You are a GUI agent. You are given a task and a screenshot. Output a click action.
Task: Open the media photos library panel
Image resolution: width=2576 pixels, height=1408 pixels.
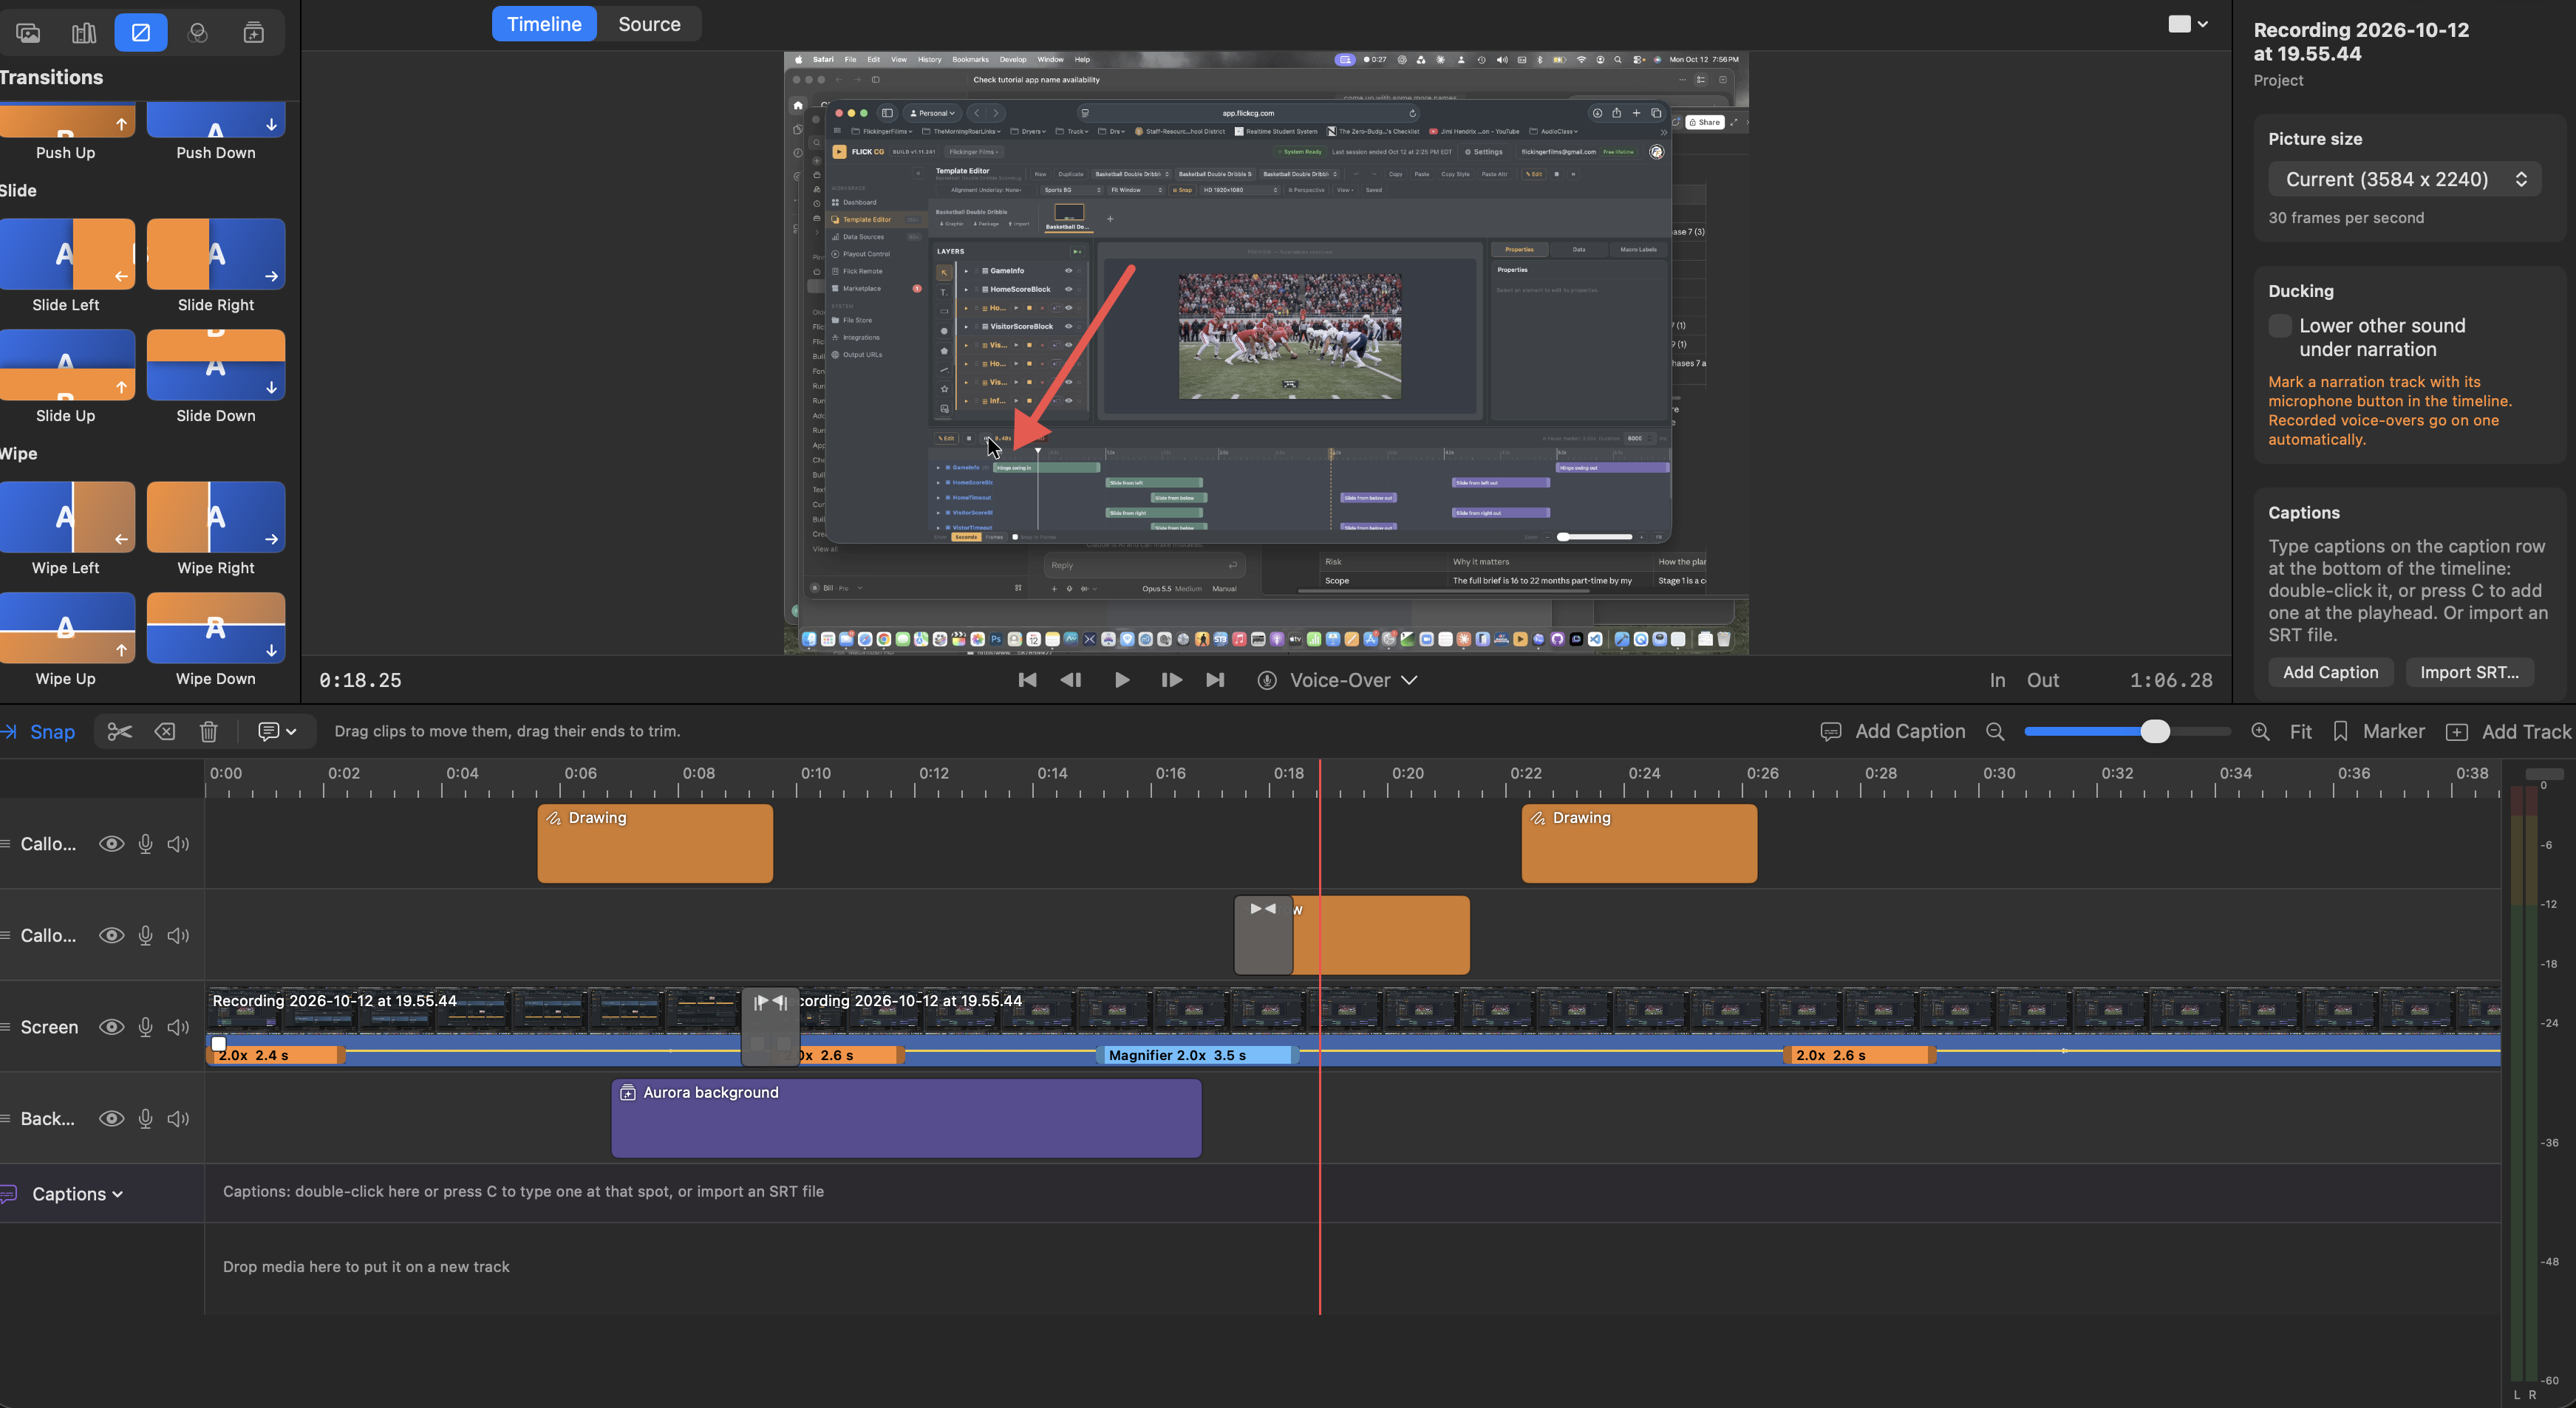(28, 33)
